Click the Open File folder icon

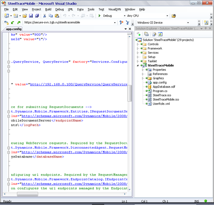(x=25, y=16)
